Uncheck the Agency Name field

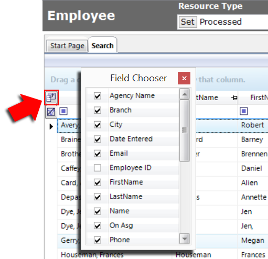(98, 96)
